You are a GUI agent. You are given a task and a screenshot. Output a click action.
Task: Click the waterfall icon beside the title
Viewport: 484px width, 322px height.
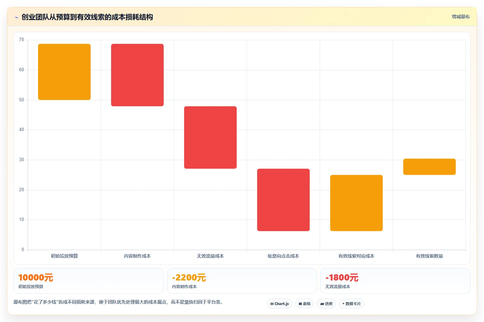pos(16,17)
